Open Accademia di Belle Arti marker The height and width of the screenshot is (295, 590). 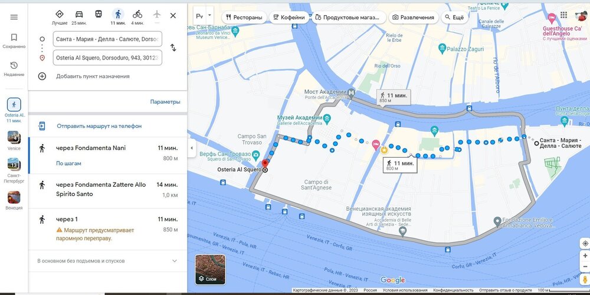402,230
